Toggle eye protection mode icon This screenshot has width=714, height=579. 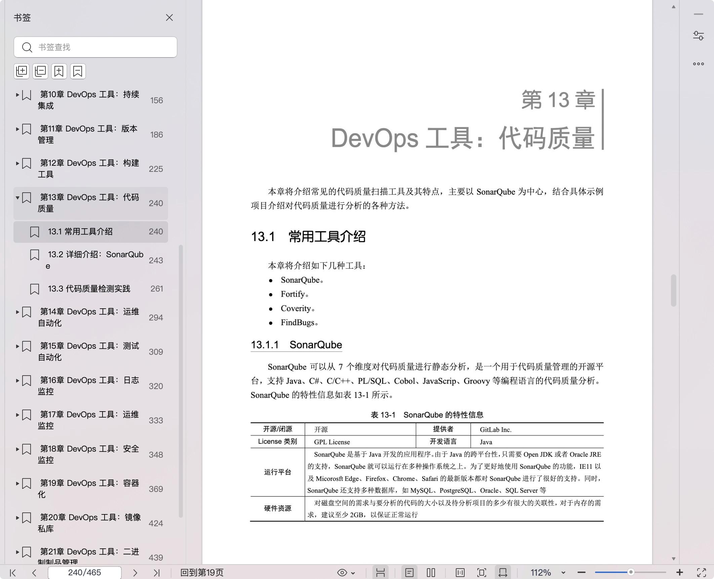click(342, 573)
